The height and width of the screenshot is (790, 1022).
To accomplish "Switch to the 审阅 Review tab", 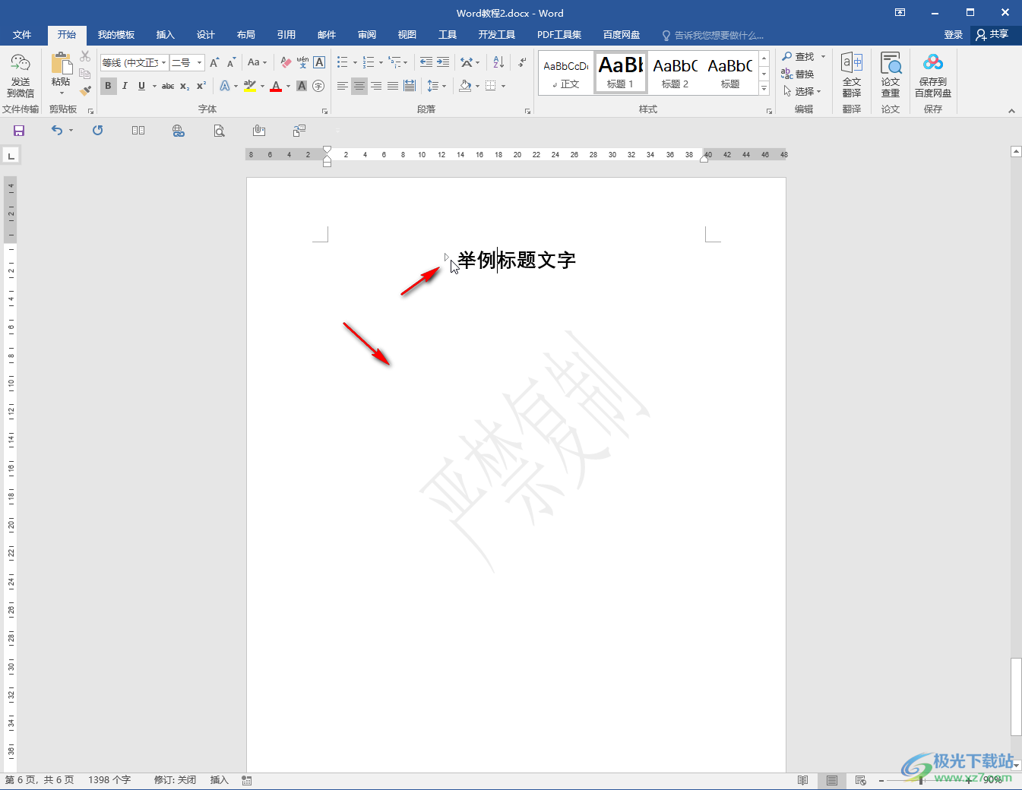I will point(367,35).
